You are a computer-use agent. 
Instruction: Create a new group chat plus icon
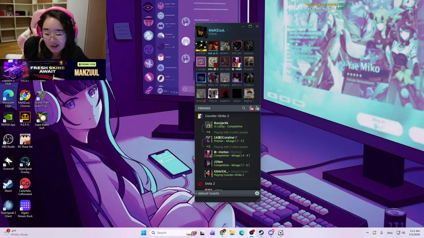(x=257, y=193)
